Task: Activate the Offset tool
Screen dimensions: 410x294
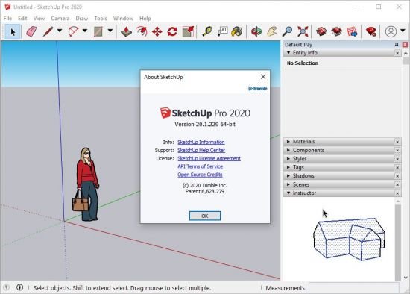Action: [x=142, y=31]
